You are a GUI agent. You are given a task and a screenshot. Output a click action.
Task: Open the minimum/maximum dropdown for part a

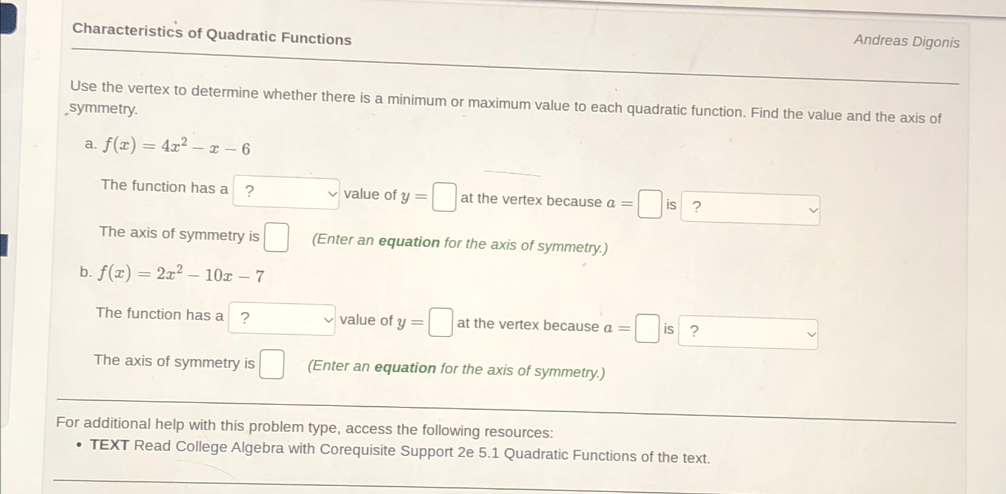(285, 193)
